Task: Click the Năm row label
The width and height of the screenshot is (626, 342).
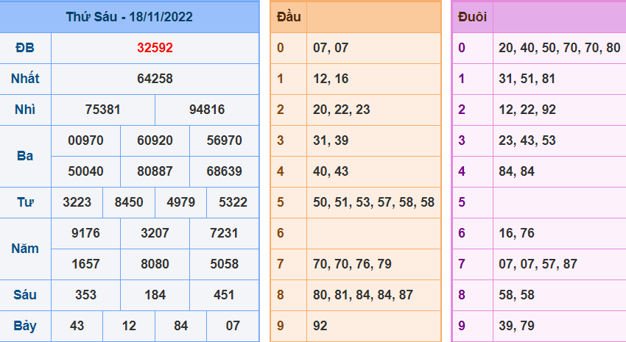Action: (25, 249)
